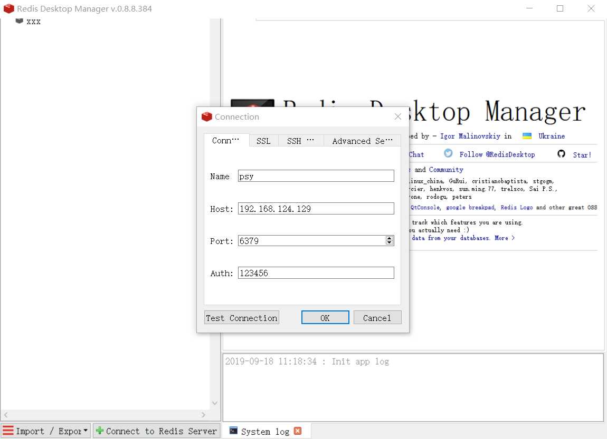Confirm the connection with OK
Image resolution: width=607 pixels, height=439 pixels.
[325, 318]
